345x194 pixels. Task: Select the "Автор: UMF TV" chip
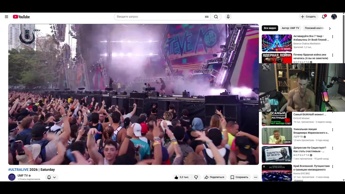[x=290, y=28]
